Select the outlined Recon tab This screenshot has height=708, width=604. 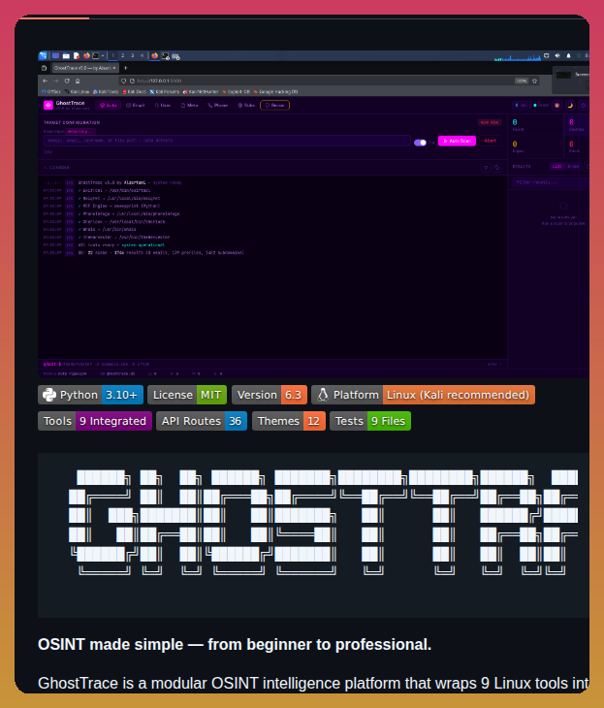(x=274, y=105)
